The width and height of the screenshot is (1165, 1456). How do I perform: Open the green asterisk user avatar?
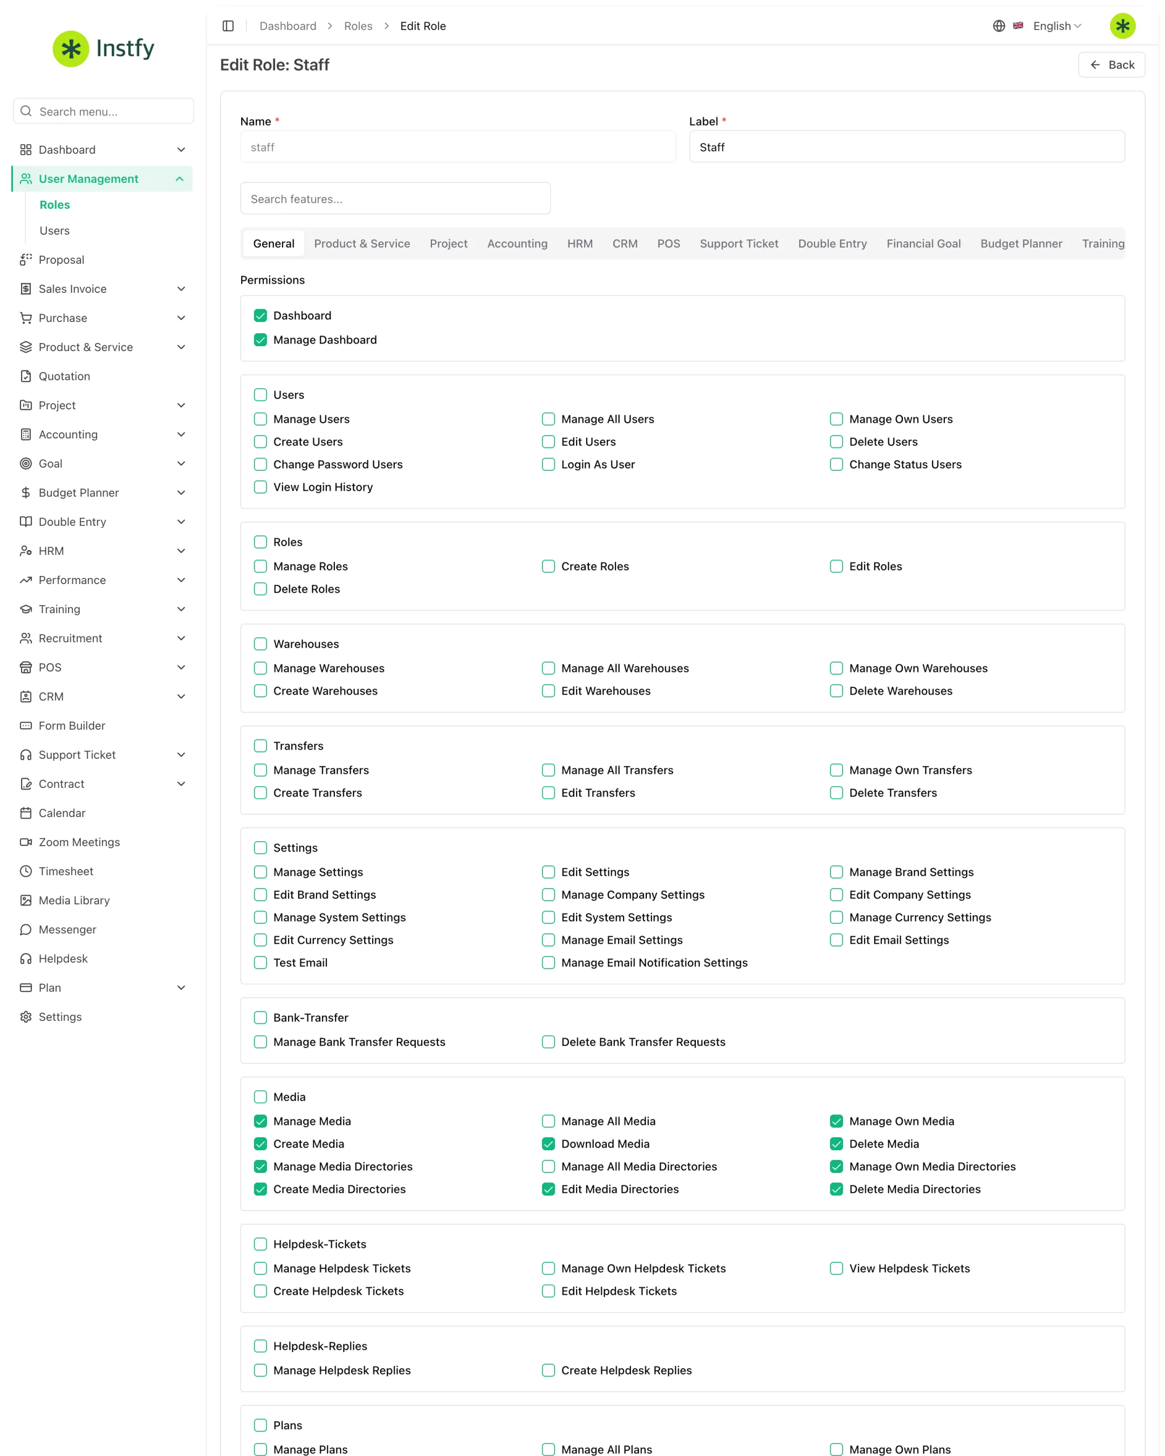(x=1122, y=26)
